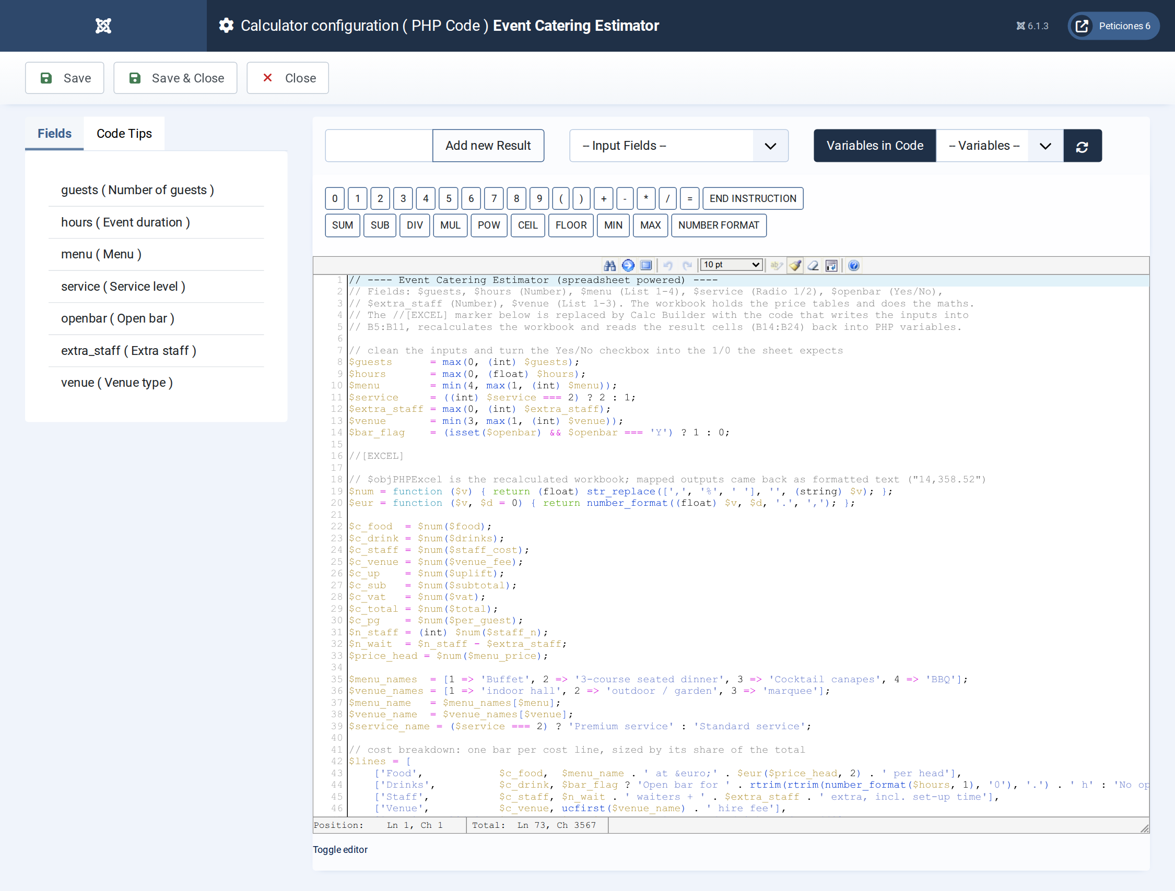1175x891 pixels.
Task: Insert the multiply * operator button
Action: (x=646, y=198)
